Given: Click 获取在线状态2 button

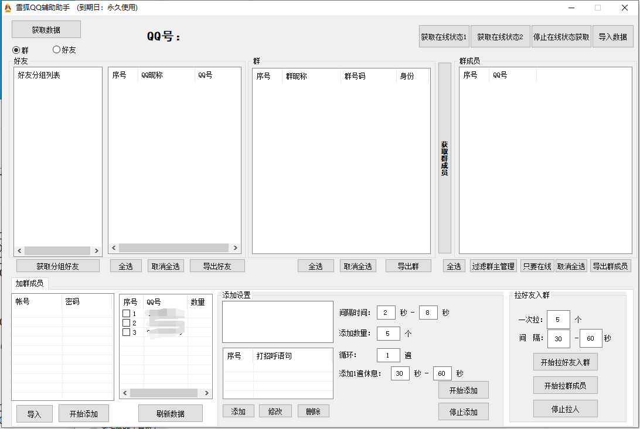Looking at the screenshot, I should (500, 37).
